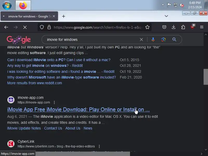Open the clock showing 6:49 PM
Viewport: 208px width, 156px height.
[195, 5]
